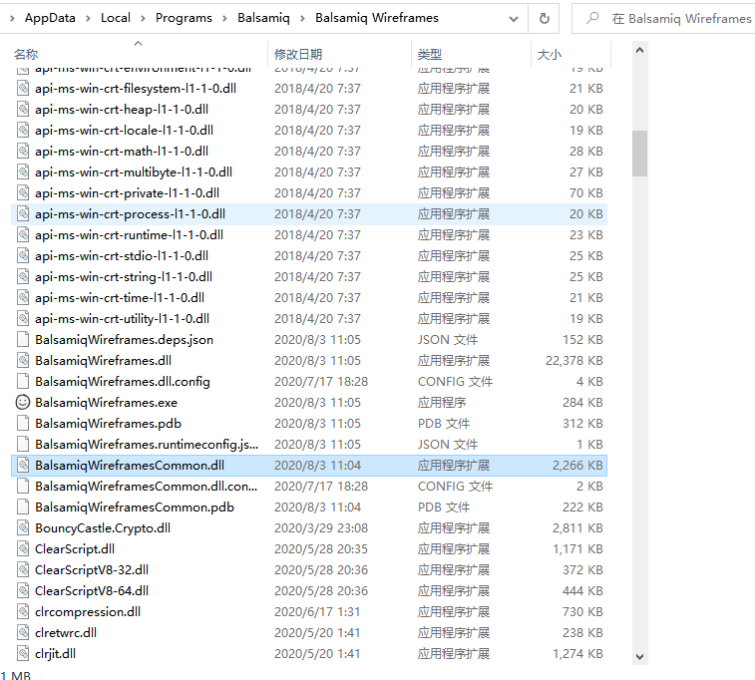Click the 2020/3/29 23:08 date cell
This screenshot has height=680, width=755.
[321, 527]
